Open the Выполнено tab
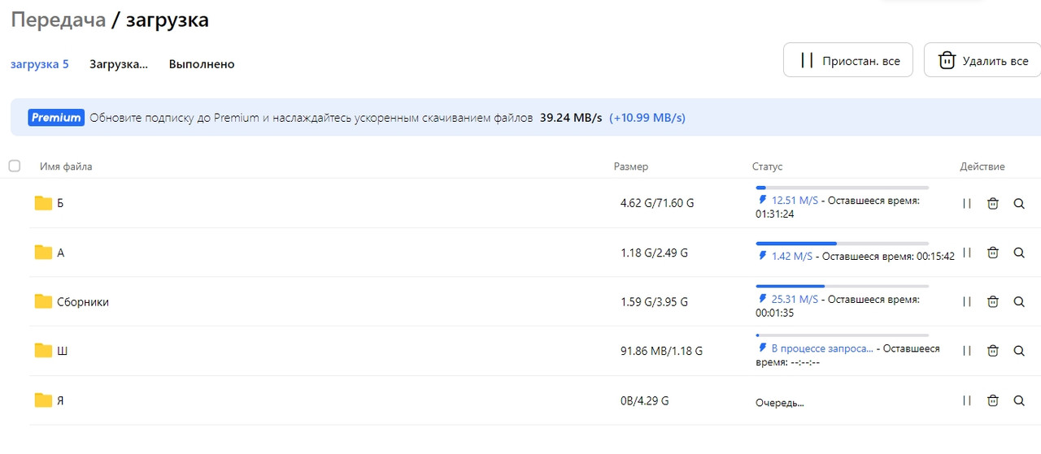Screen dimensions: 1041x454 [202, 64]
